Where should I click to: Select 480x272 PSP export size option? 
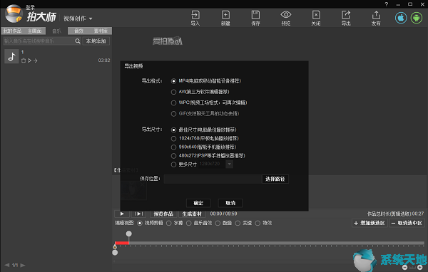tap(173, 156)
